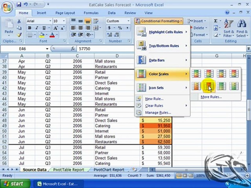Select column C header
This screenshot has height=188, width=251.
tap(77, 56)
